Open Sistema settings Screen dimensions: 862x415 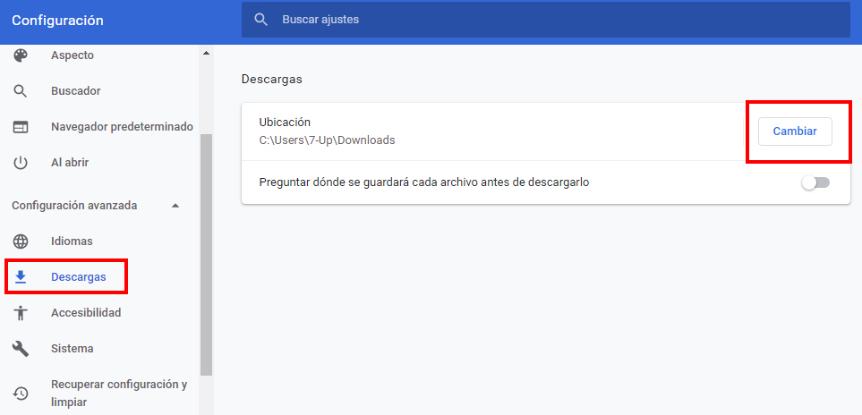click(72, 349)
